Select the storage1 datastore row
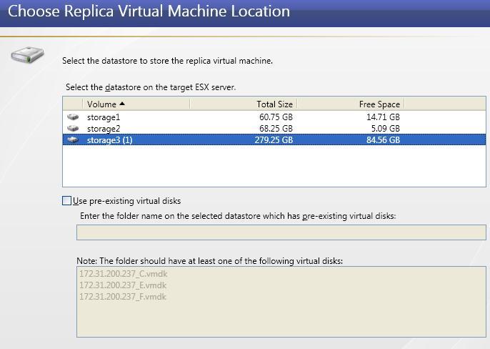490x349 pixels. [x=274, y=117]
